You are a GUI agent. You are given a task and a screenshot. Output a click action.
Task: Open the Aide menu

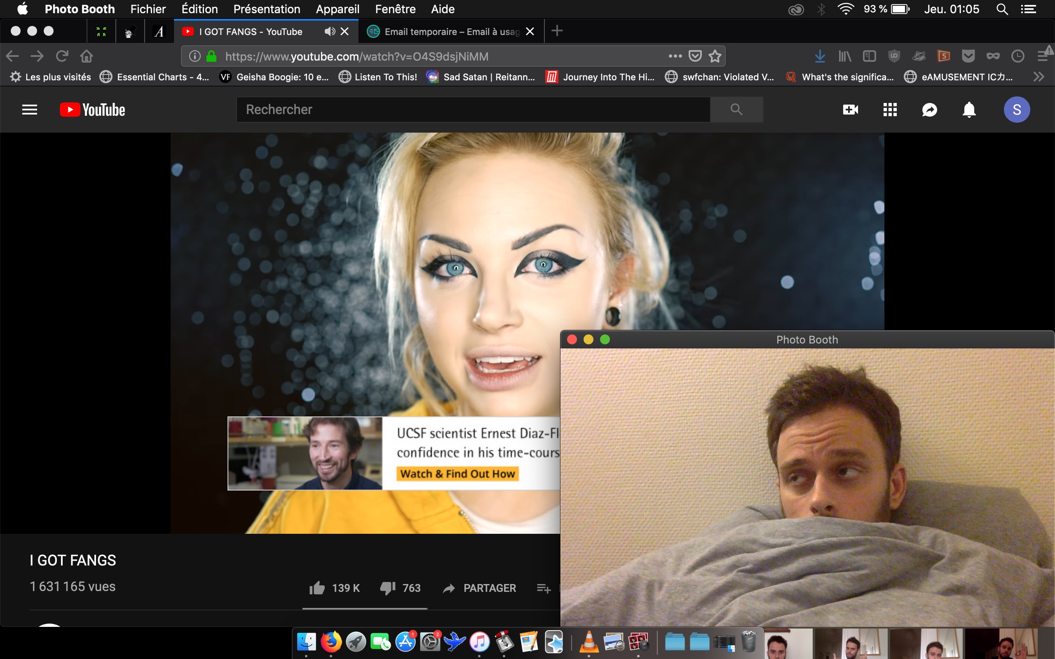[x=443, y=9]
